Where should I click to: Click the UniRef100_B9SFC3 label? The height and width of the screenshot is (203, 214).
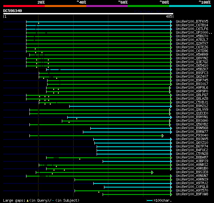[x=192, y=73]
